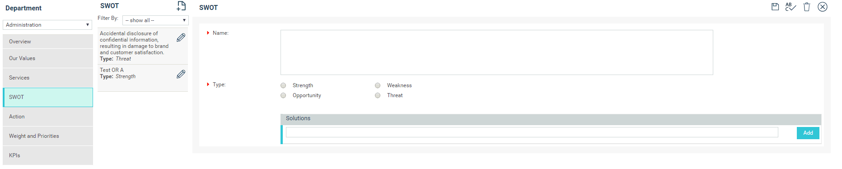
Task: Add a new SWOT item with the page-plus icon
Action: [181, 6]
